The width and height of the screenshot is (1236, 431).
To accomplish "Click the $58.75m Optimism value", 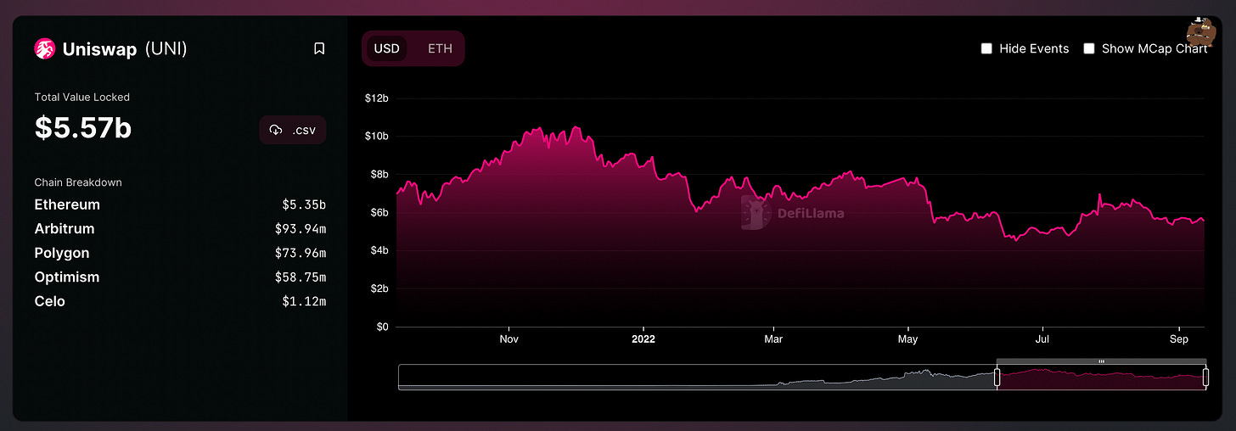I will point(301,277).
